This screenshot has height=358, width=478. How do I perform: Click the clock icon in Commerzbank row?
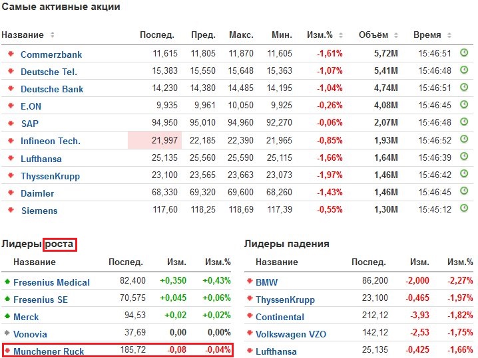point(464,52)
